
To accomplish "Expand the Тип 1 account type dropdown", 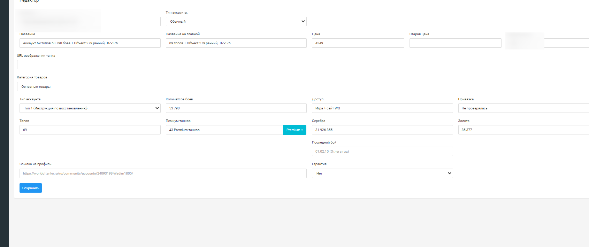I will [90, 108].
